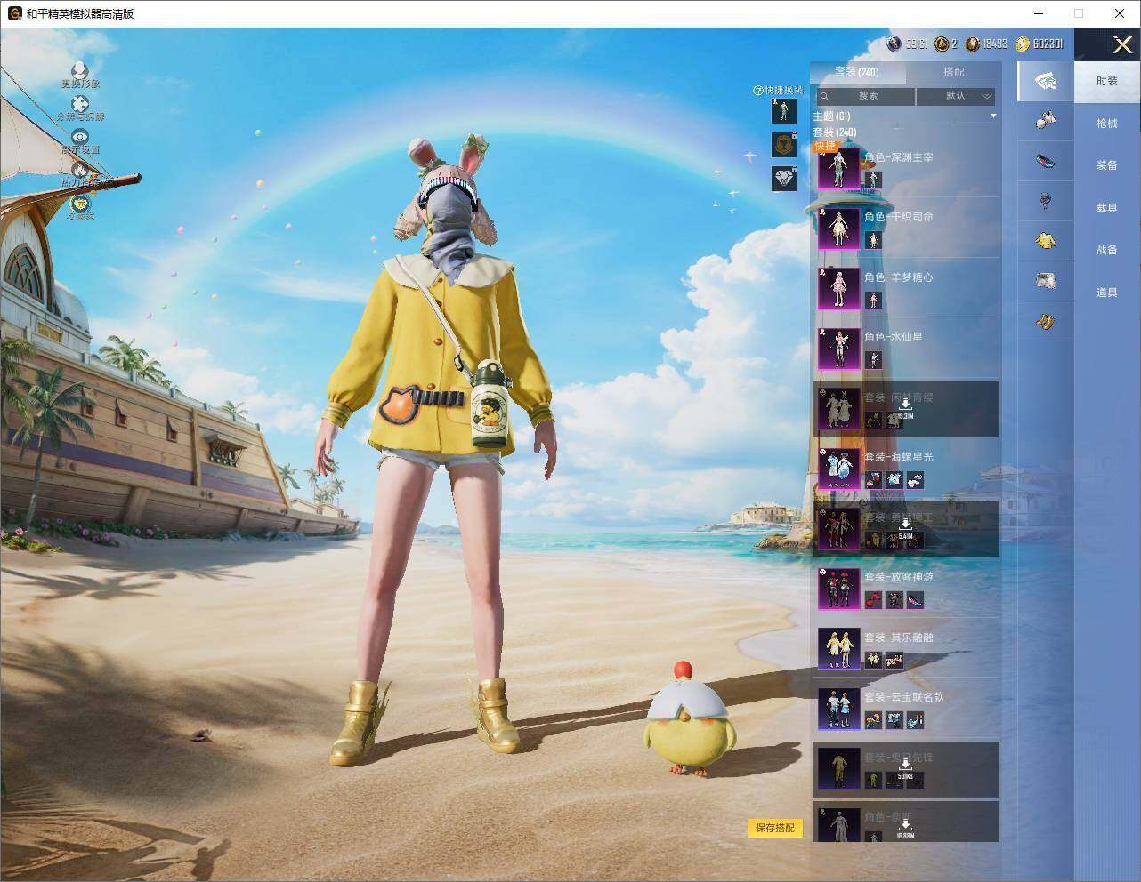Select the 角色-水仙星 thumbnail
Screen dimensions: 1141x882
coord(838,349)
